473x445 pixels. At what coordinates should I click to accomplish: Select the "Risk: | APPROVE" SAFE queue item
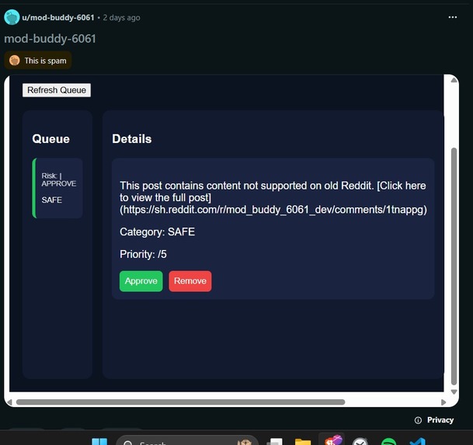(x=57, y=188)
